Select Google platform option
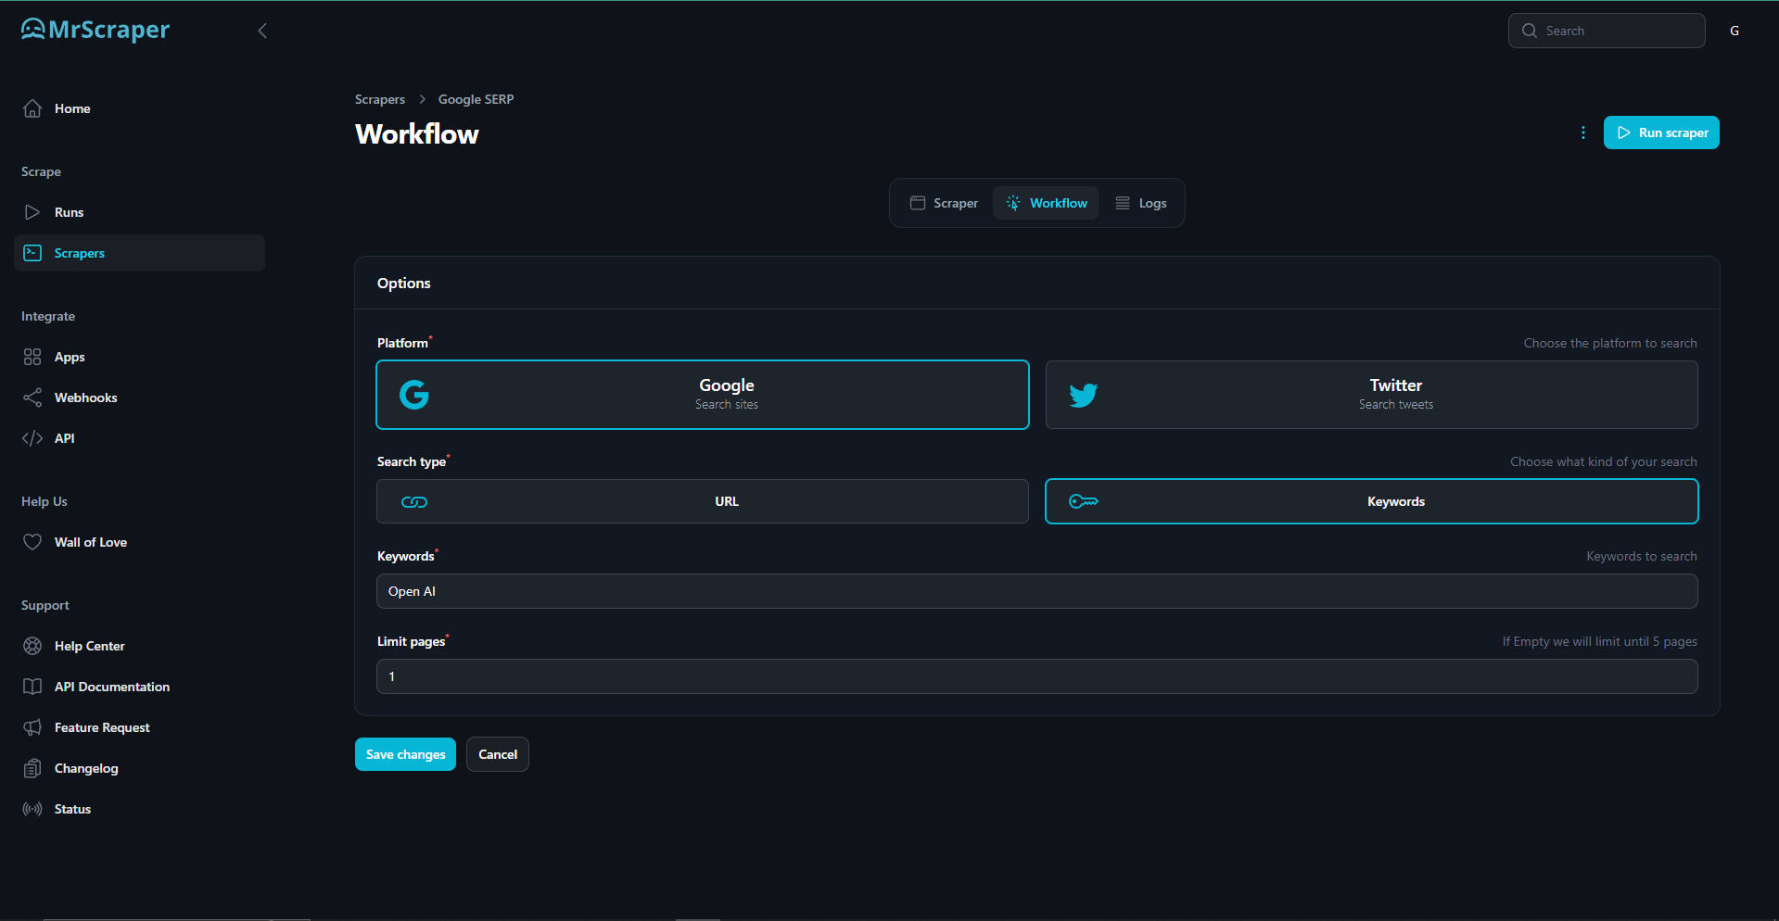1779x921 pixels. pos(703,395)
